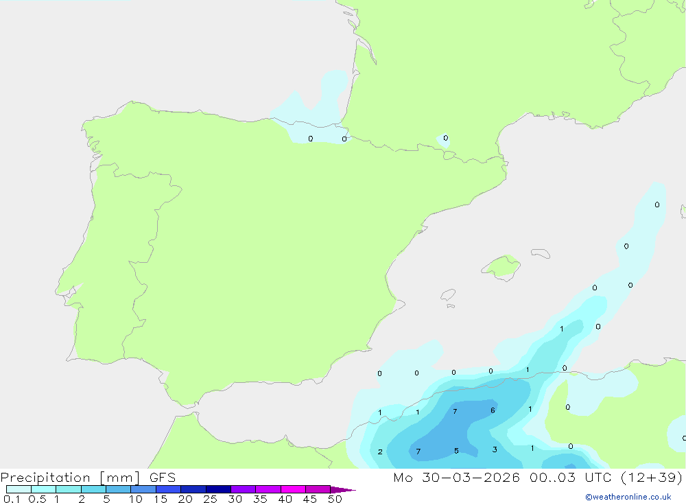Click the 0.1–0.5 mm legend color swatch
This screenshot has height=503, width=686.
pyautogui.click(x=19, y=489)
